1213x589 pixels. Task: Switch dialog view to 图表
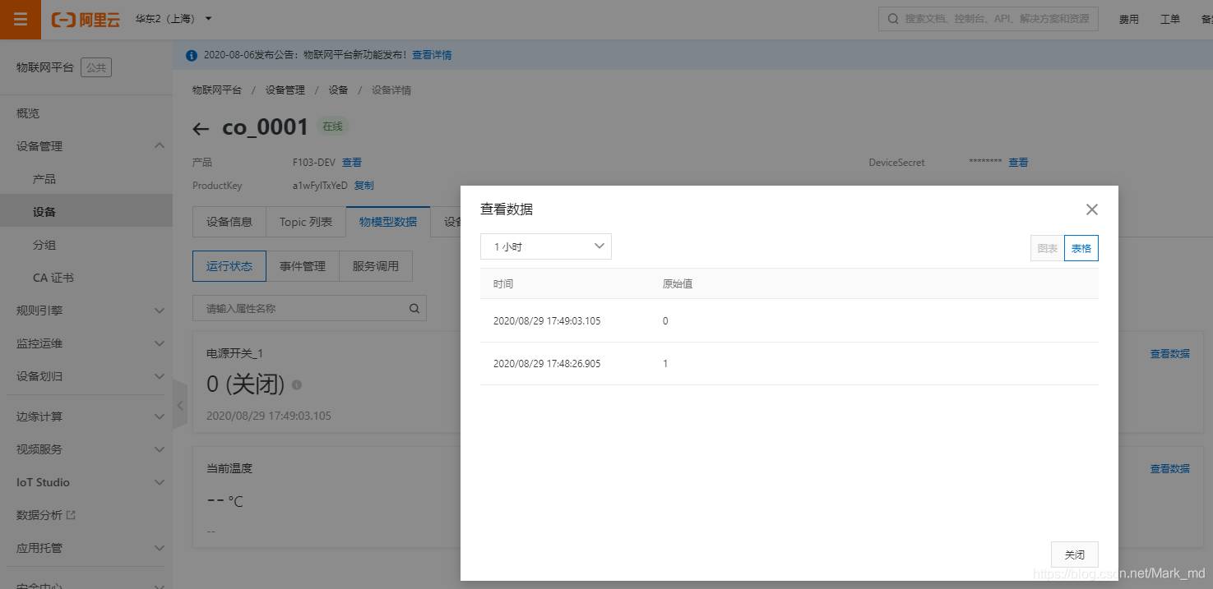point(1048,248)
